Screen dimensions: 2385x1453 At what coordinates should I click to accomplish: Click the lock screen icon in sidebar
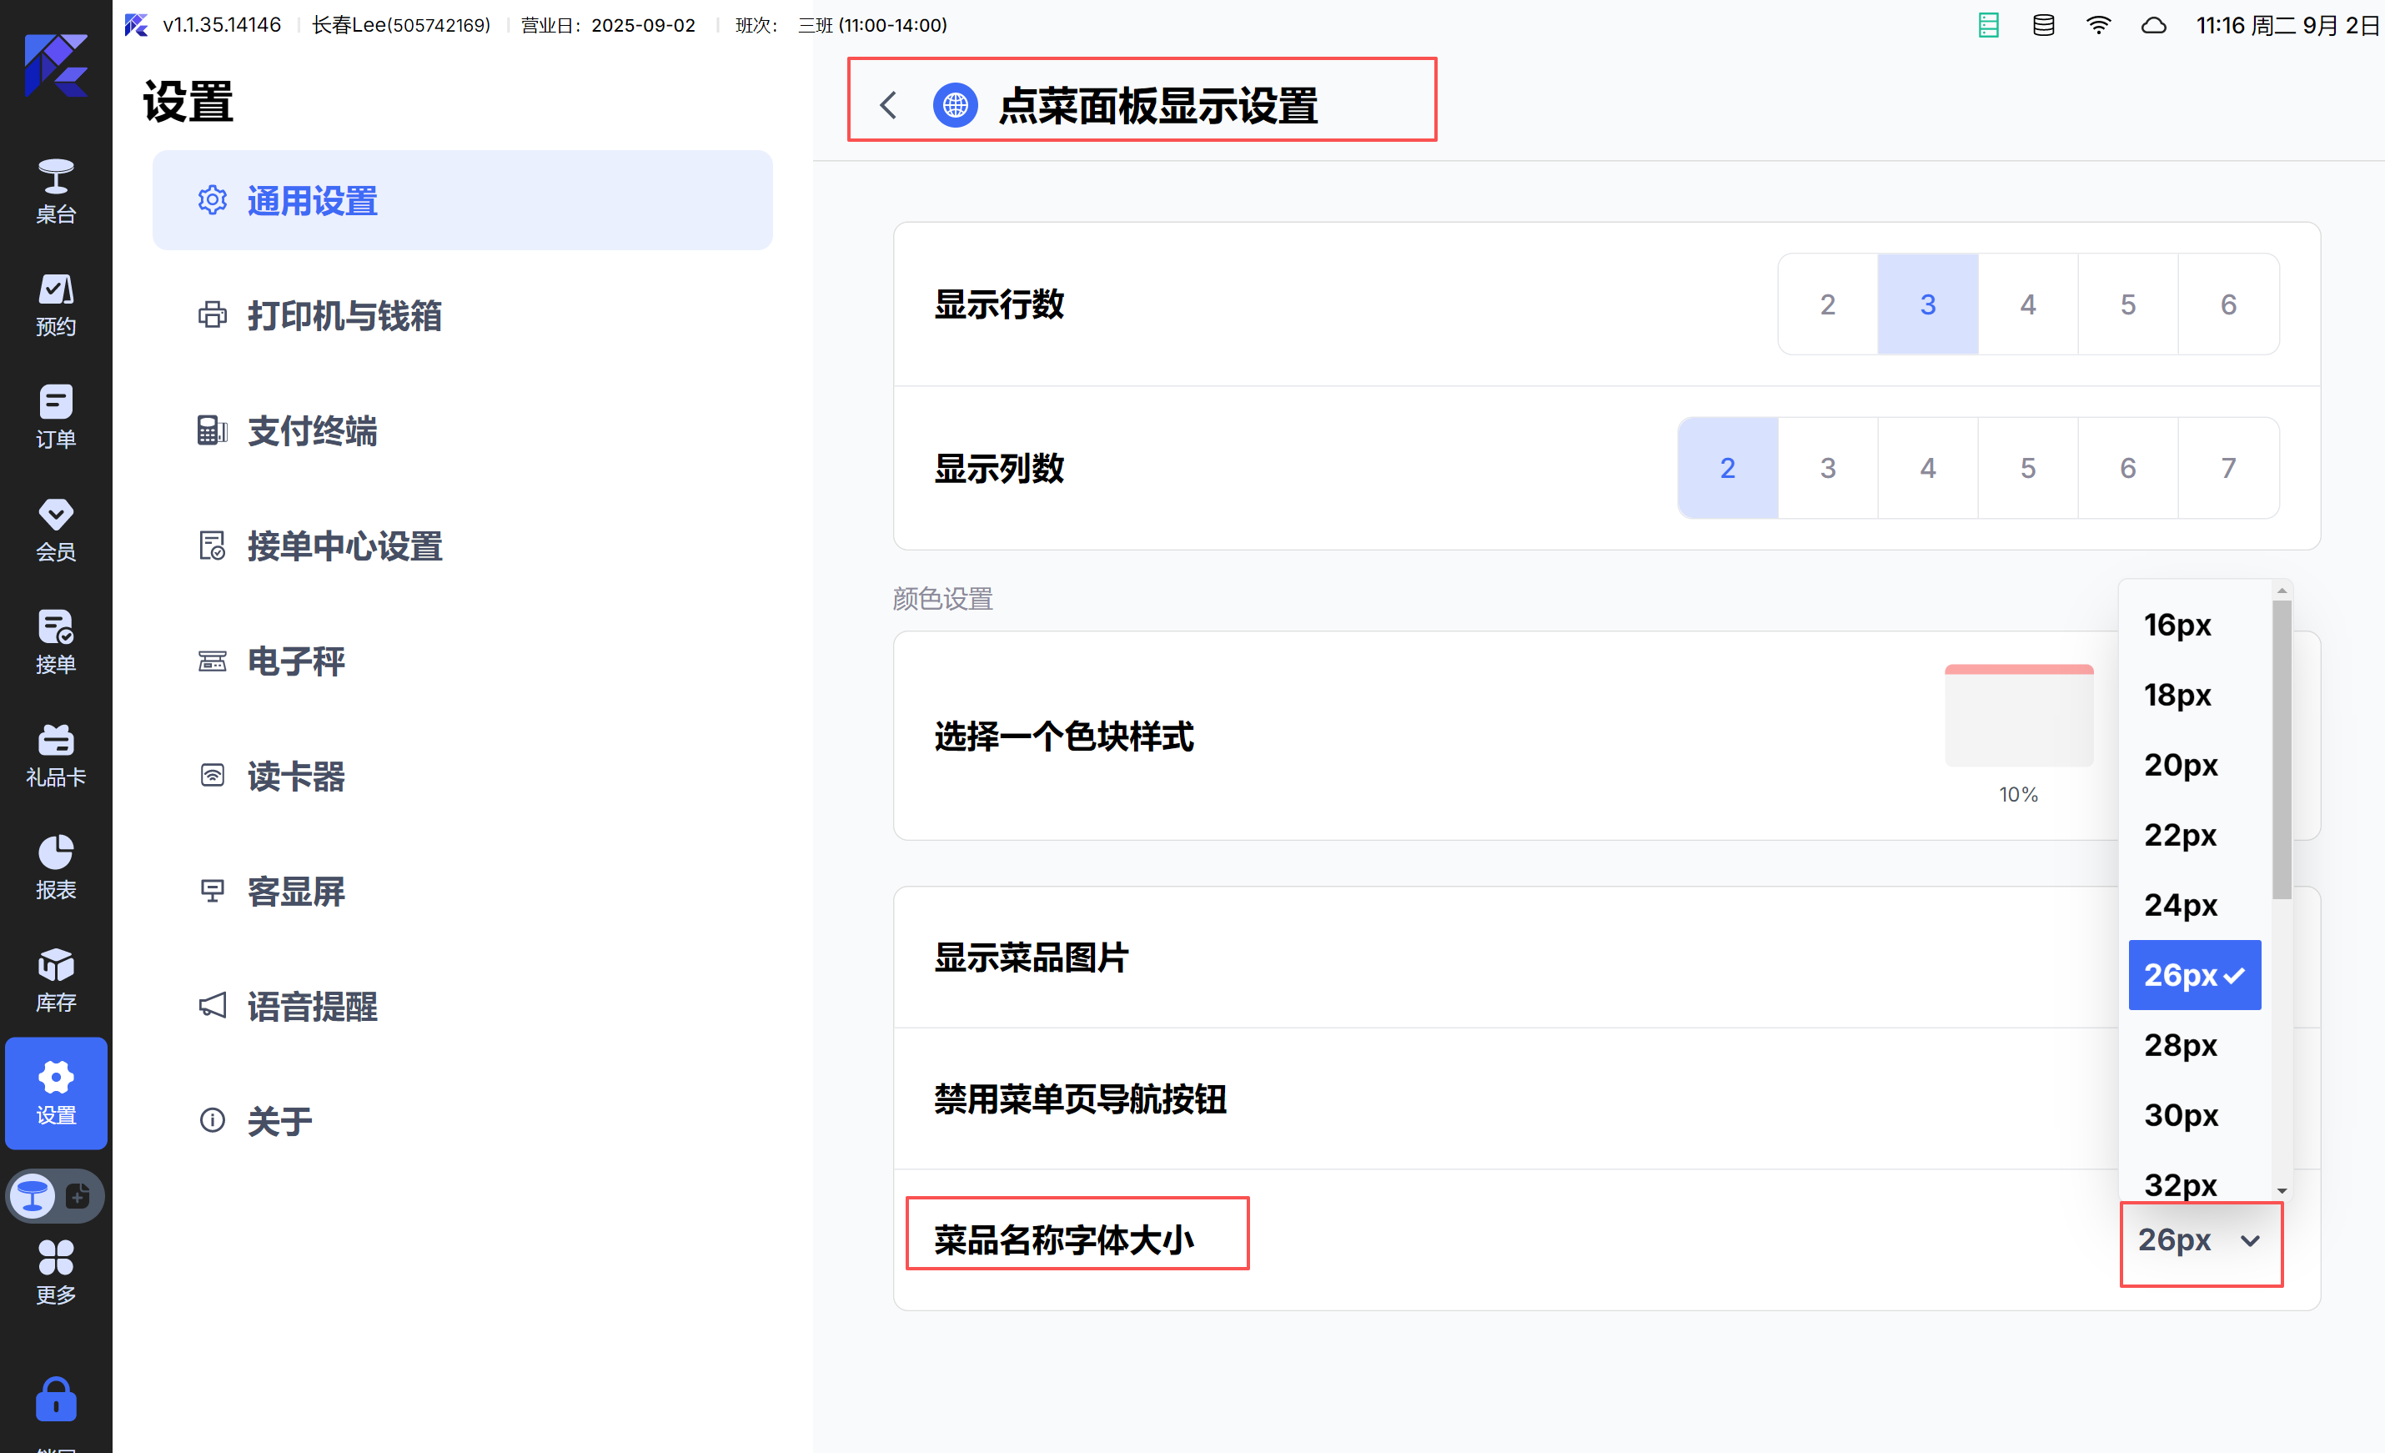click(55, 1399)
